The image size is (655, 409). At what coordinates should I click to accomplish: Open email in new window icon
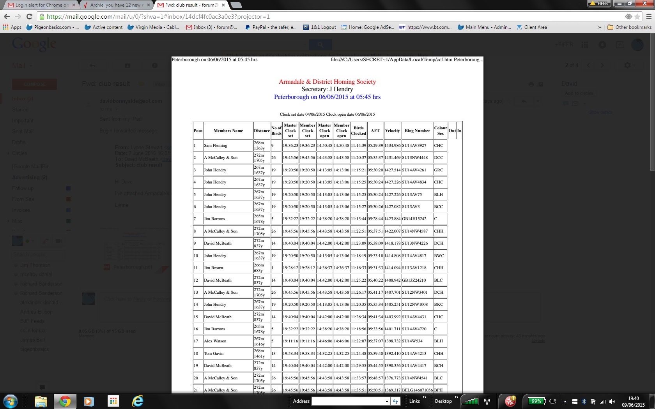click(x=540, y=84)
